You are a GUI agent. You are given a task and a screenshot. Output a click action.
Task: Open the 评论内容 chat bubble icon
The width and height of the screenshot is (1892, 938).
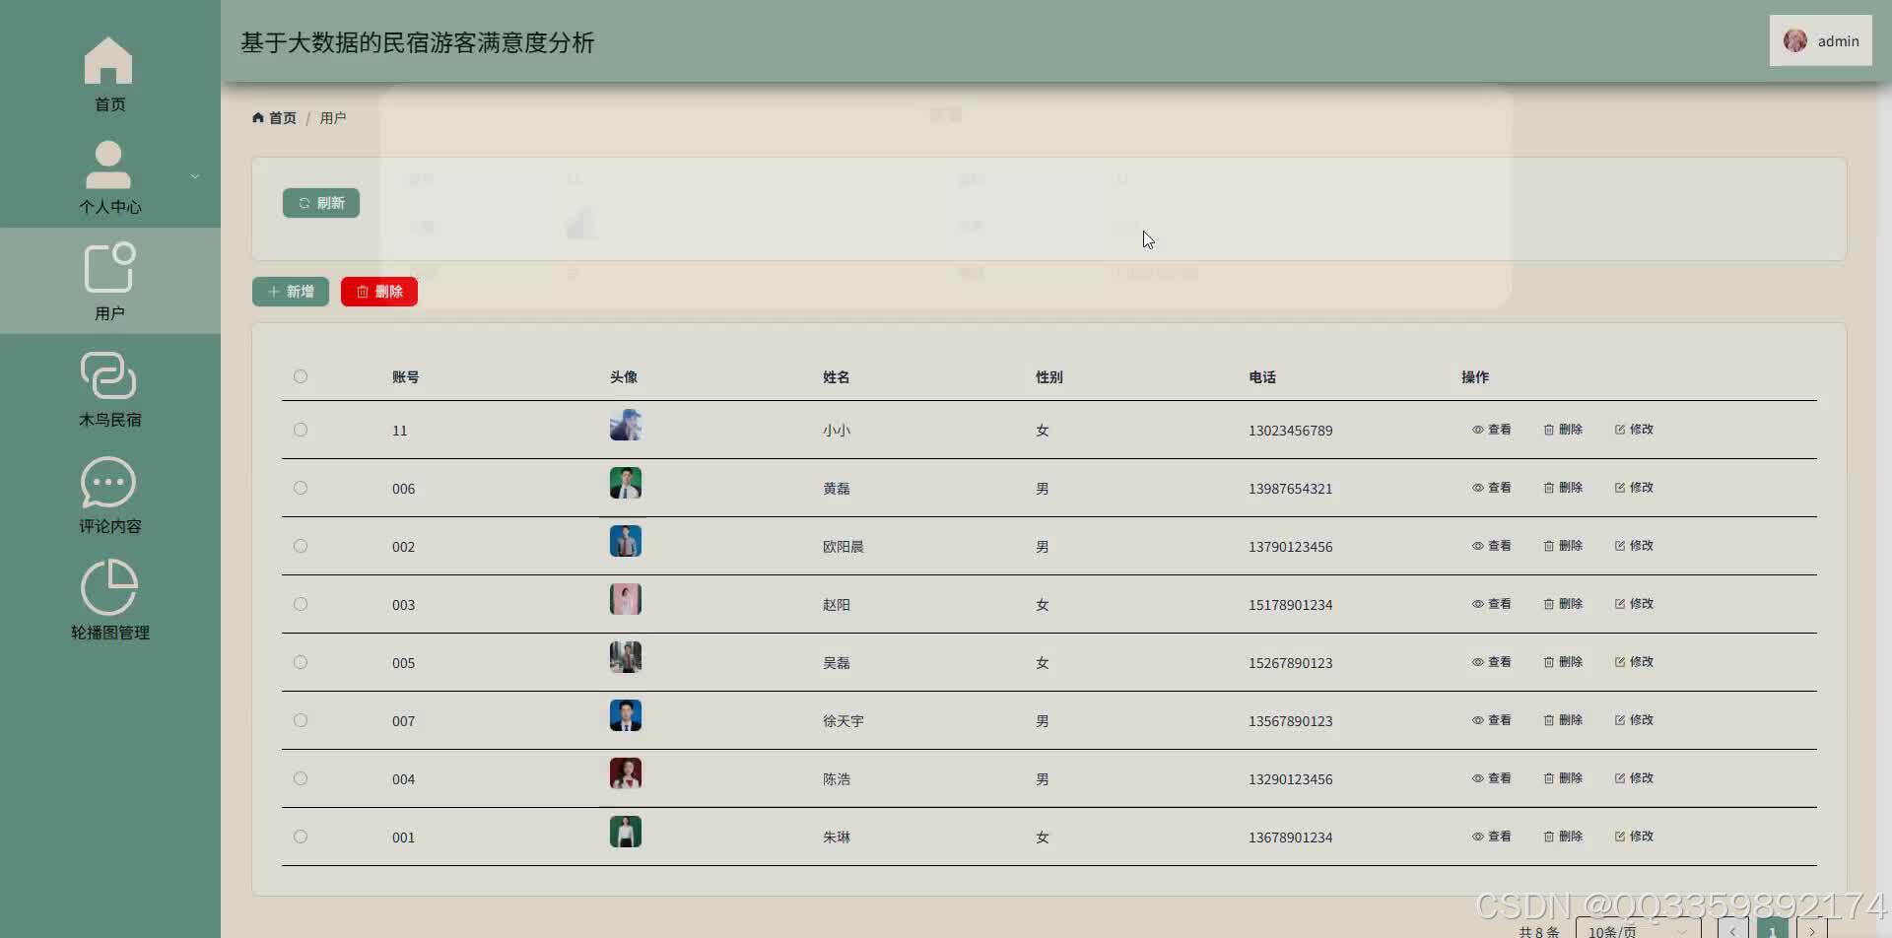click(x=108, y=482)
